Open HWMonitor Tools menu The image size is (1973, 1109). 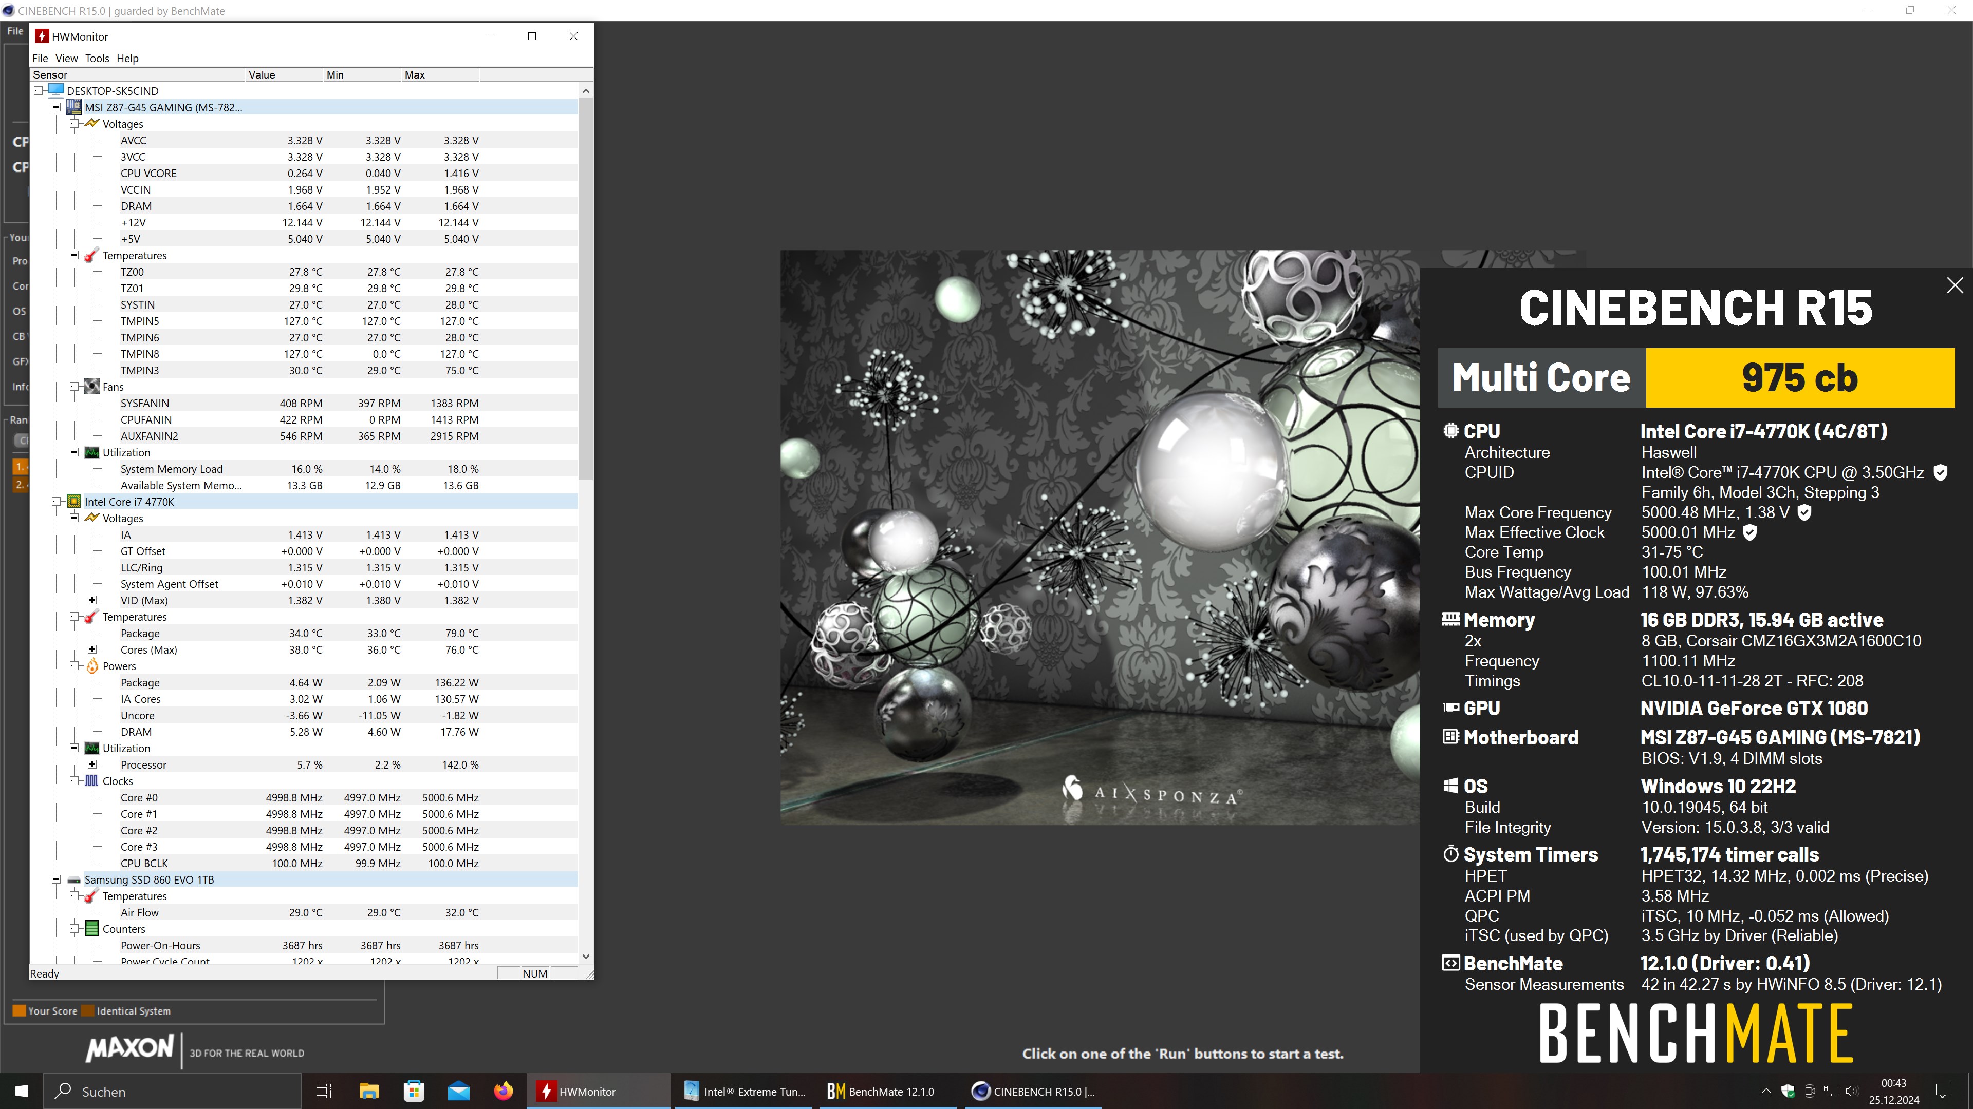[97, 58]
